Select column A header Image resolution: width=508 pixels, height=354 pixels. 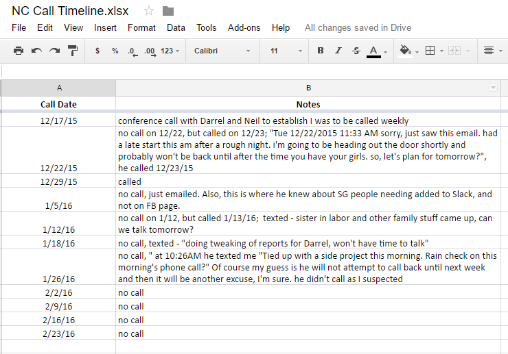coord(59,88)
